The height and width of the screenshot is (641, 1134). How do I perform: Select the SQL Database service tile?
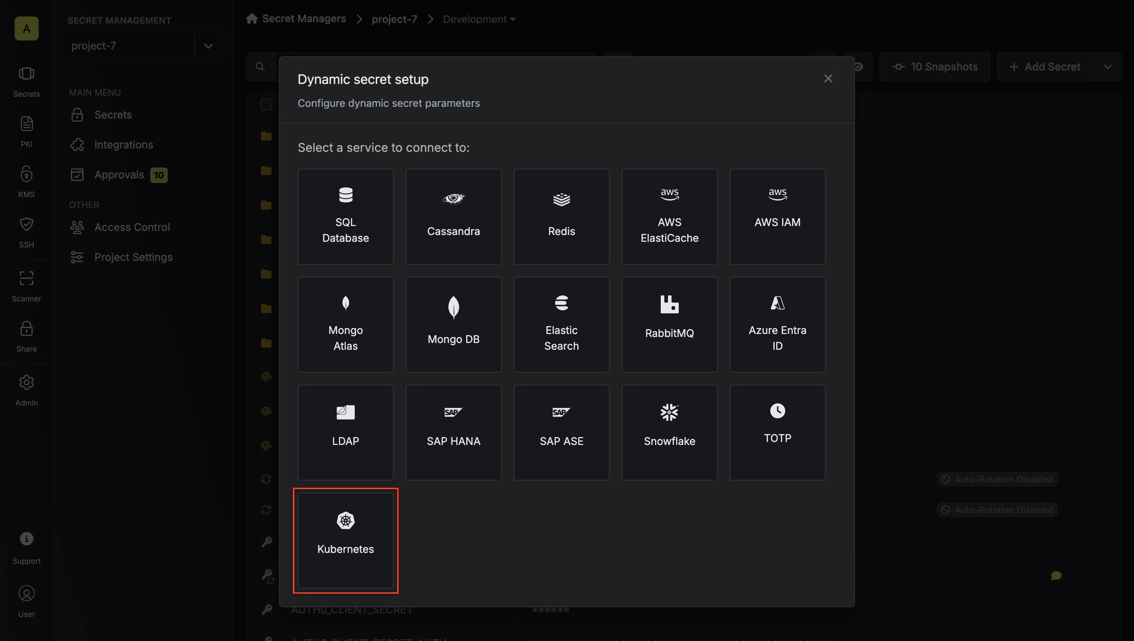[x=345, y=216]
